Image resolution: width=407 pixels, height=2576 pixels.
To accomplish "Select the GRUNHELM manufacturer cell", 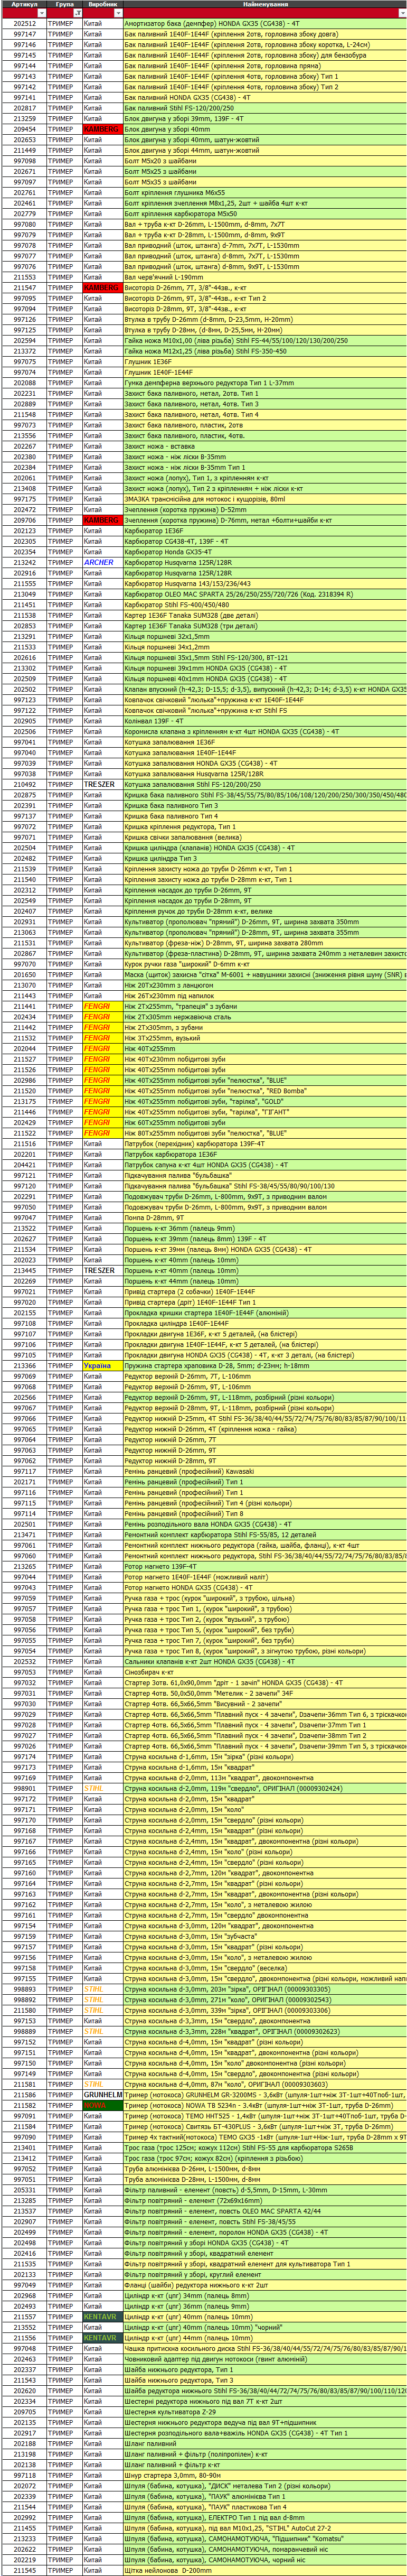I will point(103,2094).
